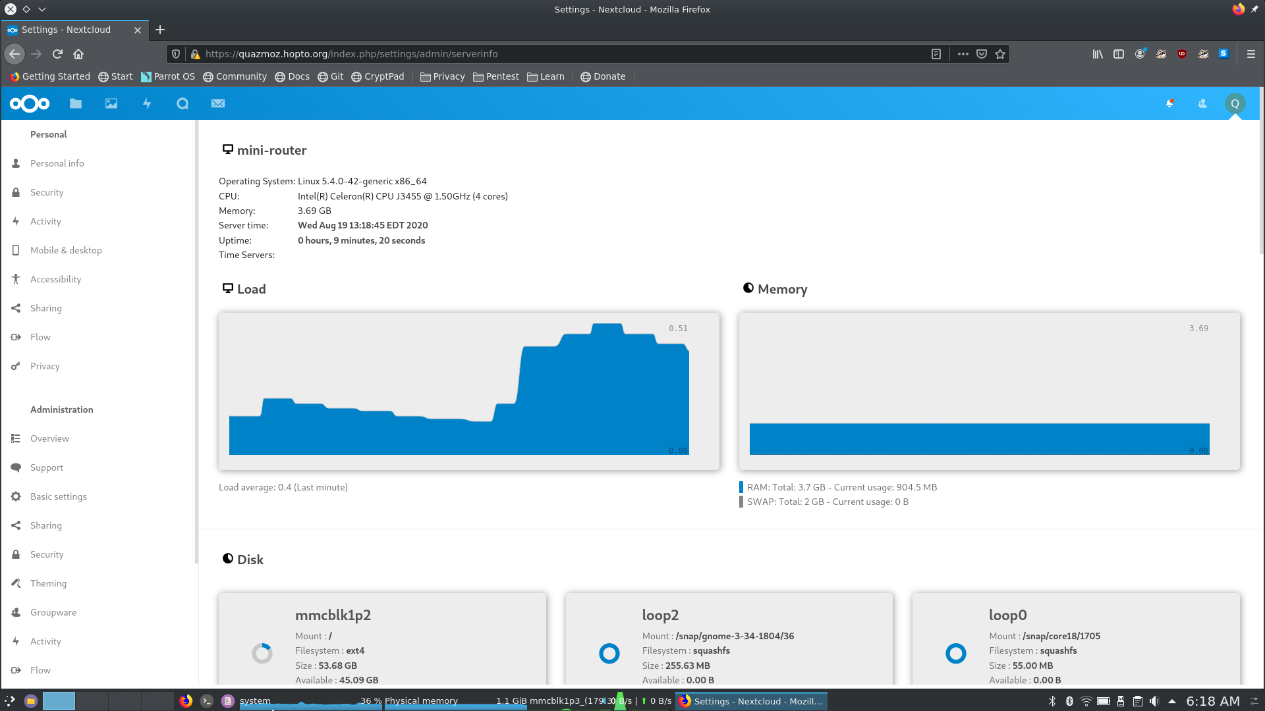1265x711 pixels.
Task: Open the Getting Started bookmark
Action: pyautogui.click(x=50, y=76)
